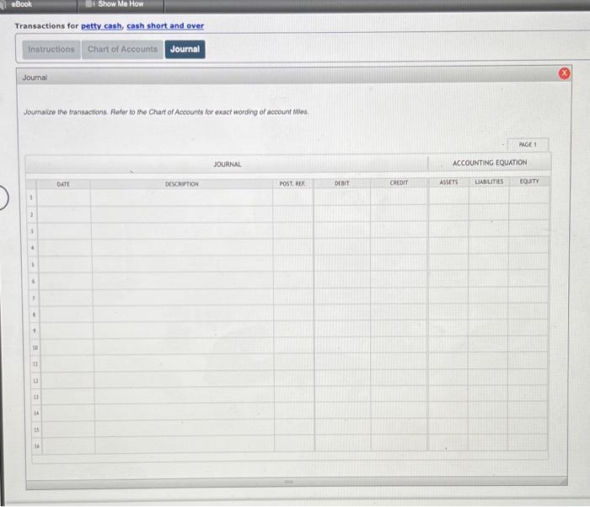Click the ASSETS column header
Viewport: 590px width, 507px height.
(x=448, y=182)
